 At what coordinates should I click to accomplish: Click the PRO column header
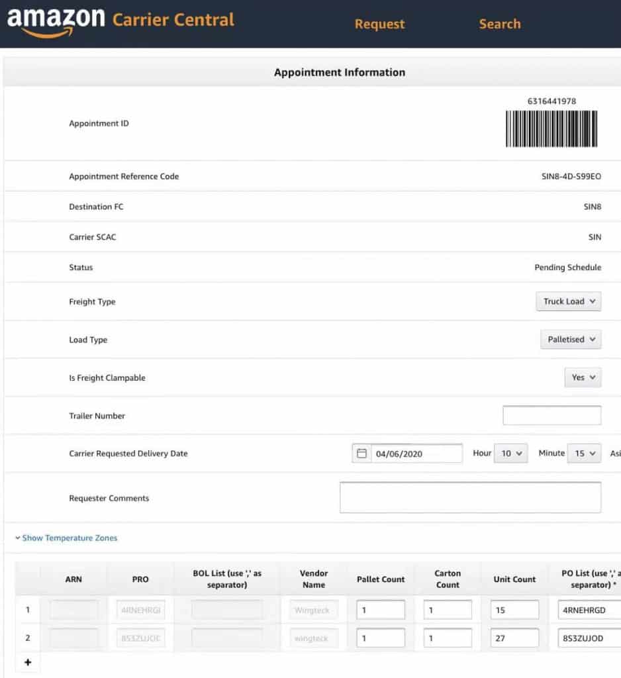[140, 579]
